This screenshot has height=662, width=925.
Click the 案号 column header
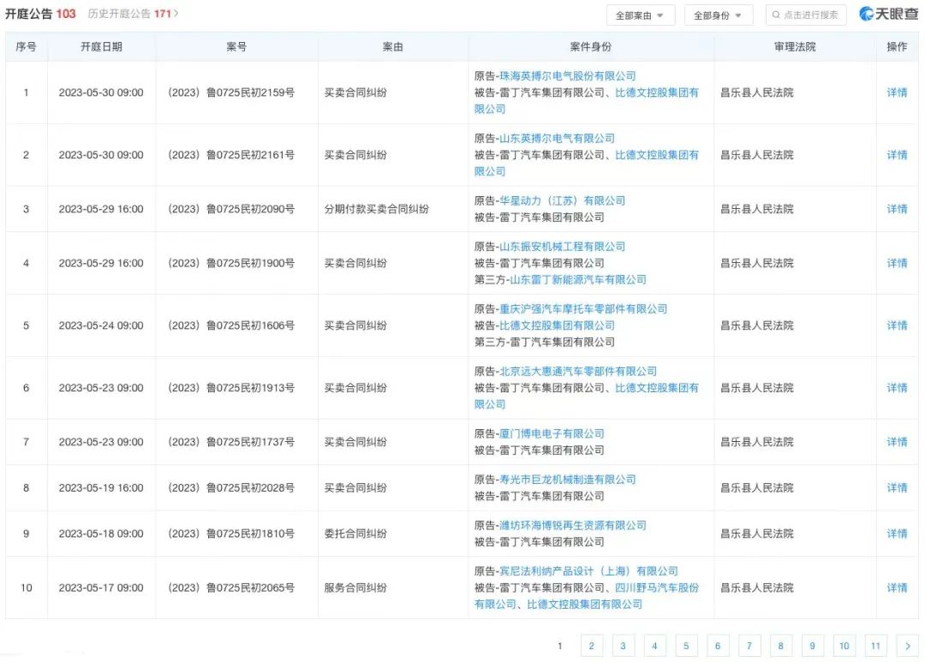[236, 46]
